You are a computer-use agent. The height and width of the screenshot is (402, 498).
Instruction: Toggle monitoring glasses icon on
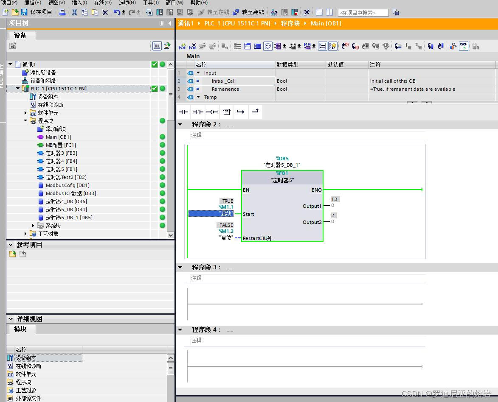(x=464, y=46)
